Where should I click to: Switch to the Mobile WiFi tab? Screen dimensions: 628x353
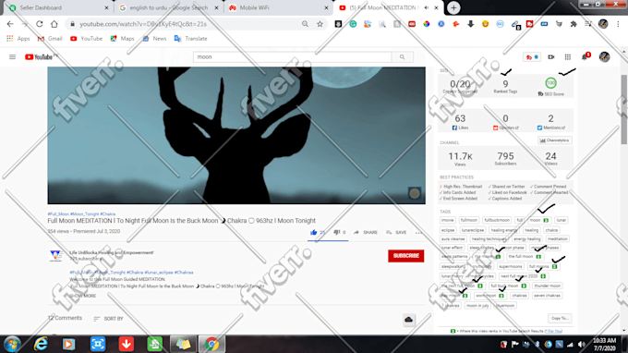279,7
